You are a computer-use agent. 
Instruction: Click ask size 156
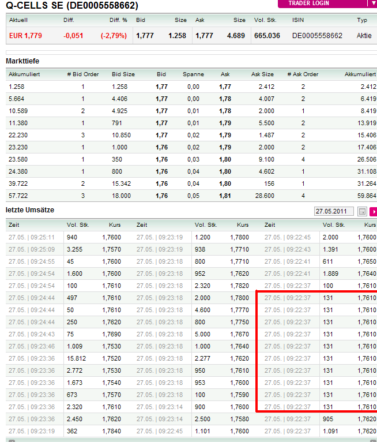click(269, 184)
